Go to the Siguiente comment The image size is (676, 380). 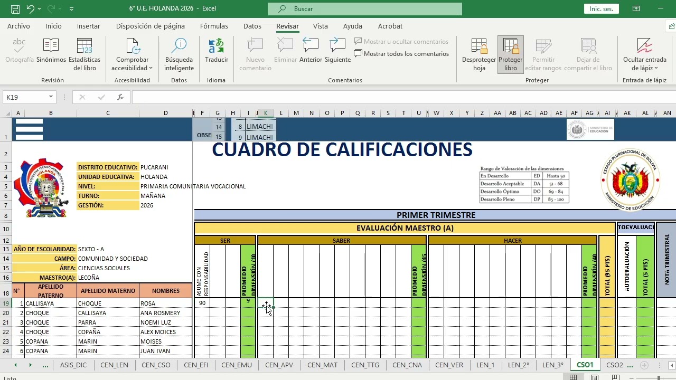(337, 51)
